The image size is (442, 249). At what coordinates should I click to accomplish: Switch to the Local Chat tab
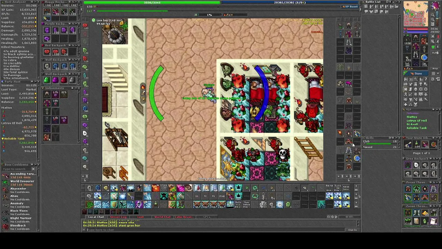pyautogui.click(x=96, y=217)
